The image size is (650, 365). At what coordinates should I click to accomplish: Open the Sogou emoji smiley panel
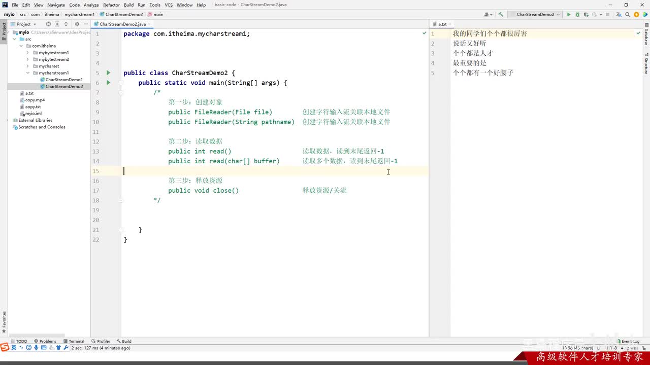(28, 348)
